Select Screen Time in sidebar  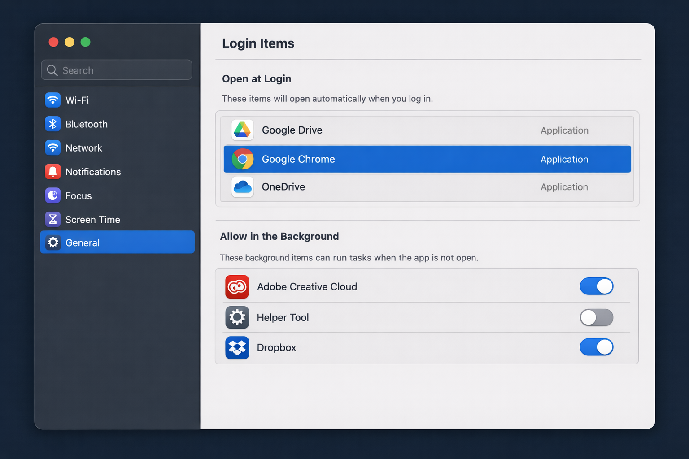click(x=117, y=219)
